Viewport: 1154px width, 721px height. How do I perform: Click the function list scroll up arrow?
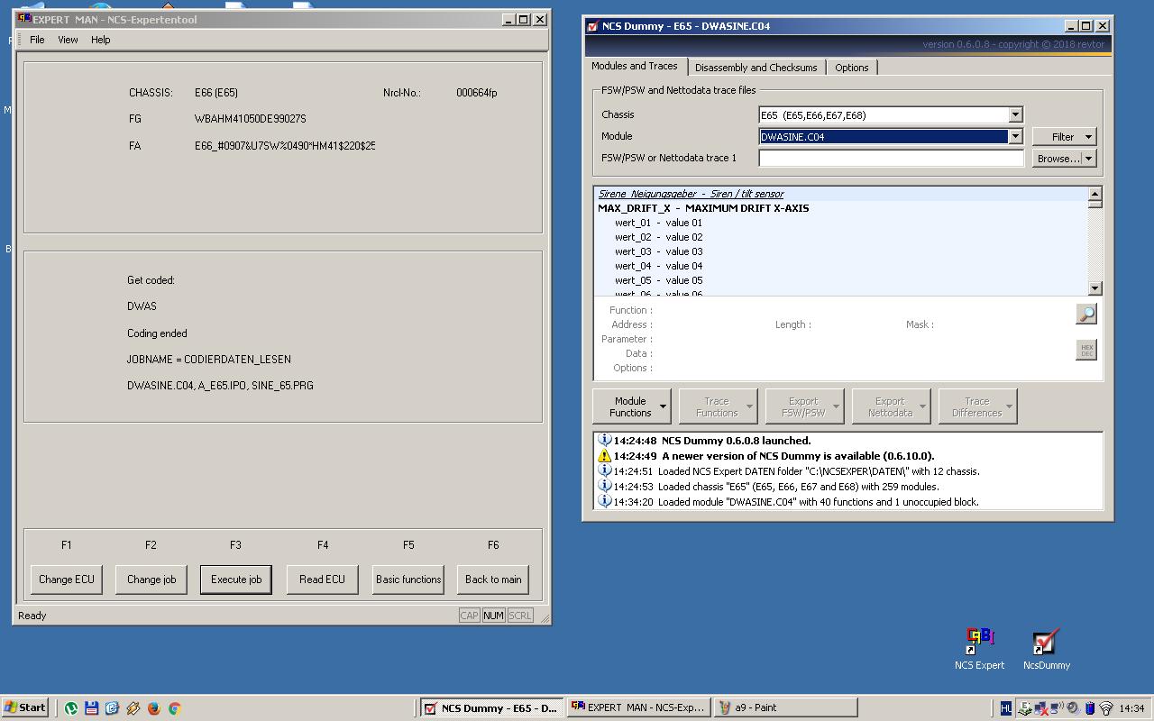(x=1094, y=194)
